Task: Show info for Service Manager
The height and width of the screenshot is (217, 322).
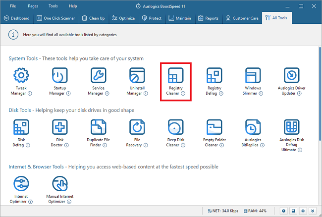Action: click(x=107, y=94)
